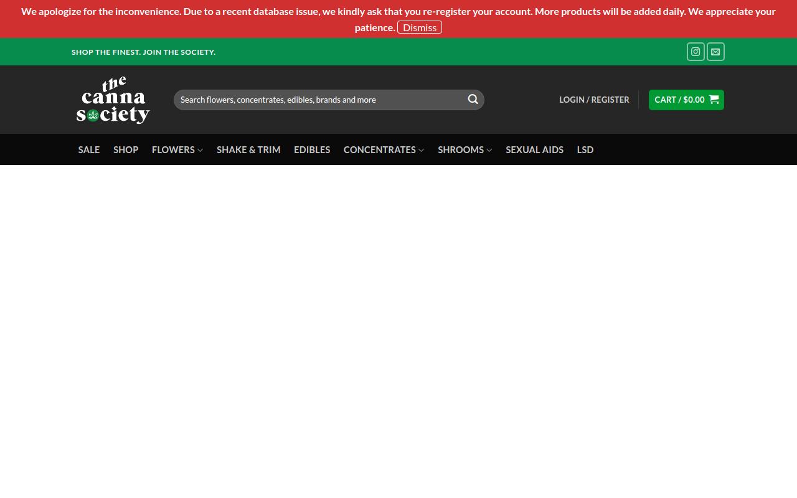Open the Shrooms menu item
This screenshot has width=797, height=498.
pos(461,149)
